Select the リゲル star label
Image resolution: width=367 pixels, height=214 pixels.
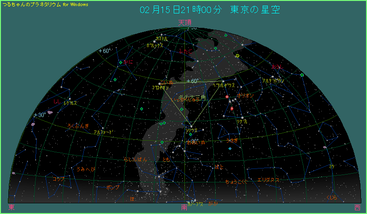click(x=241, y=121)
